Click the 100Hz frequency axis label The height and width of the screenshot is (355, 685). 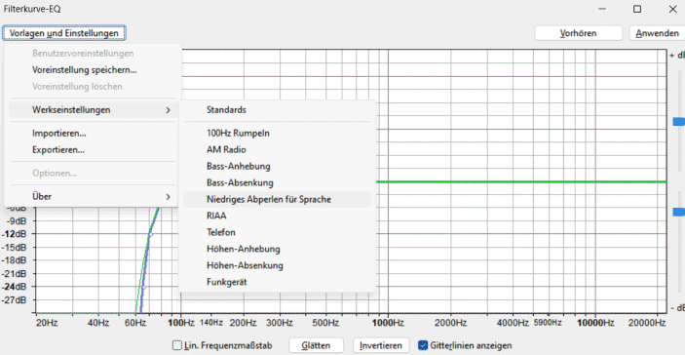tap(181, 323)
